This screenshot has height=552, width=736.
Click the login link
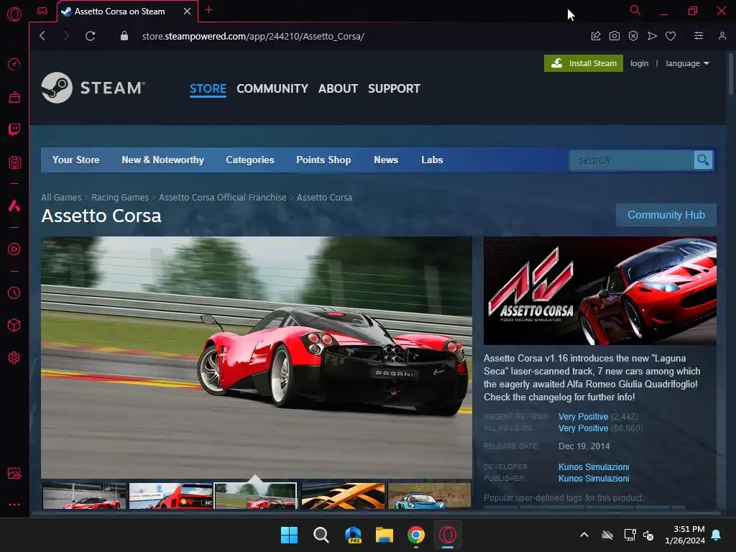click(x=639, y=63)
